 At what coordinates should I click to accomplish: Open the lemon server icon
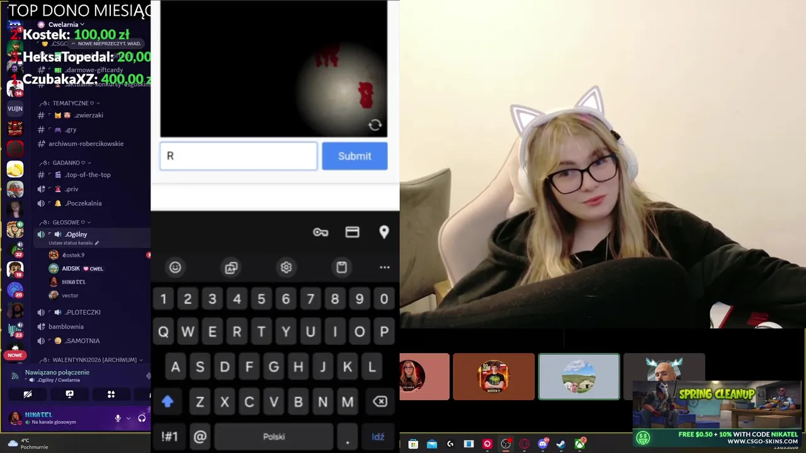[15, 169]
